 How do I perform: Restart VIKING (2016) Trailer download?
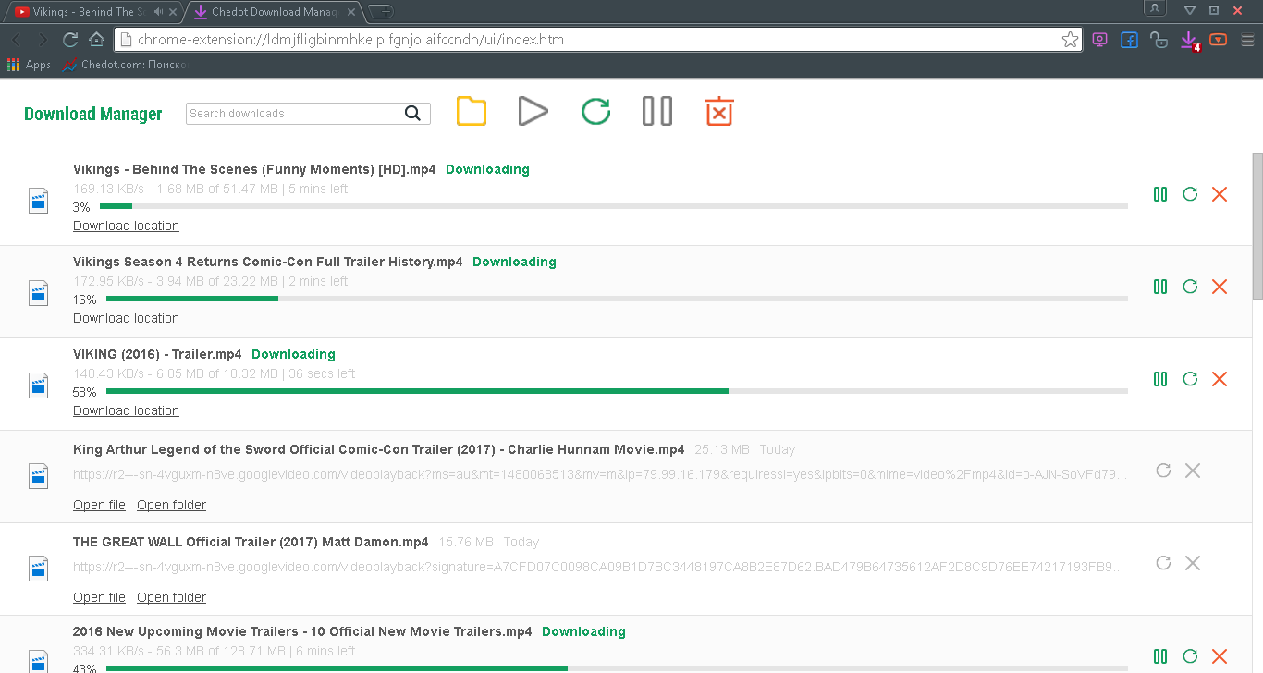coord(1190,379)
